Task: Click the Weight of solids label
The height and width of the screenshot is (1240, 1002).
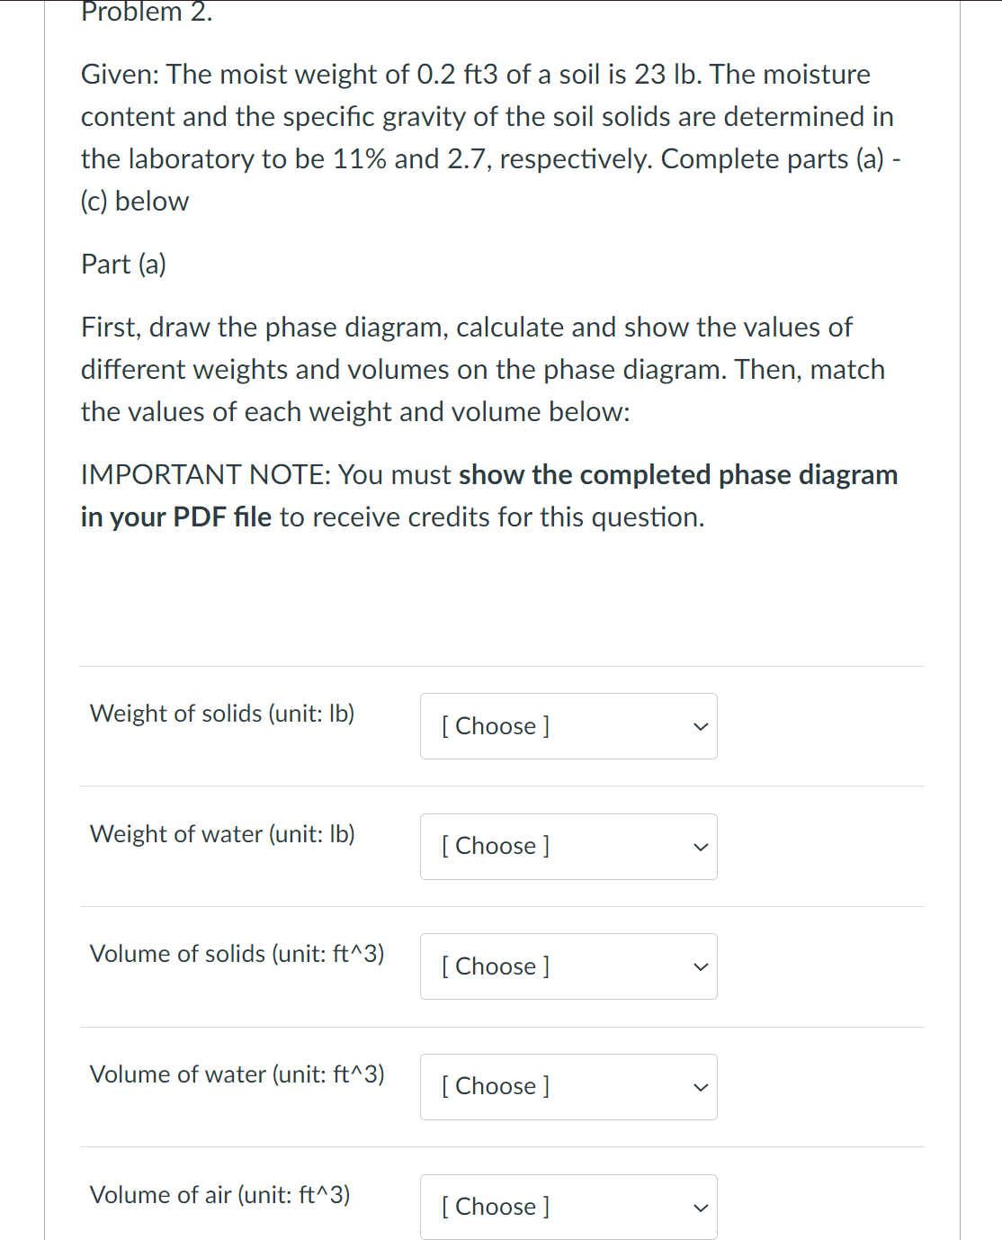Action: pos(221,714)
